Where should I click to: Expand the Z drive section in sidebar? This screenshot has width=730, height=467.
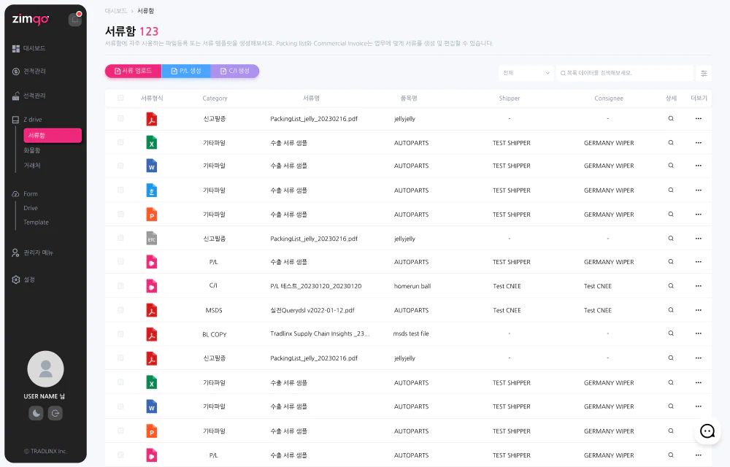tap(33, 119)
